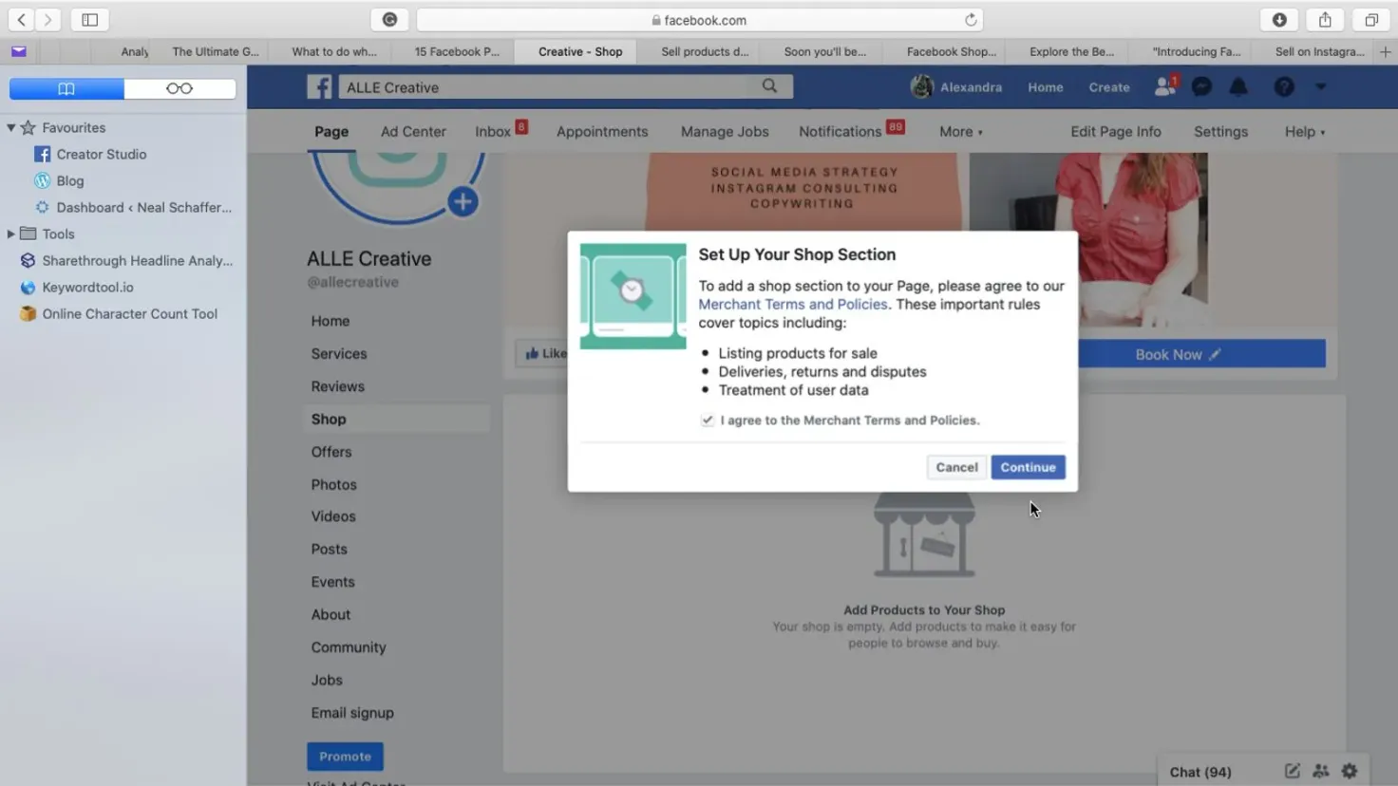This screenshot has width=1398, height=786.
Task: Click the Facebook search magnifier icon
Action: pos(769,86)
